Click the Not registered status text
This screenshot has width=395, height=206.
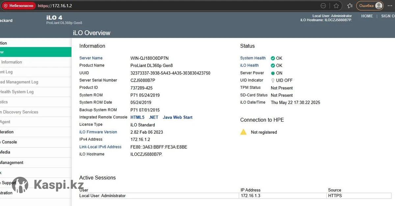264,132
